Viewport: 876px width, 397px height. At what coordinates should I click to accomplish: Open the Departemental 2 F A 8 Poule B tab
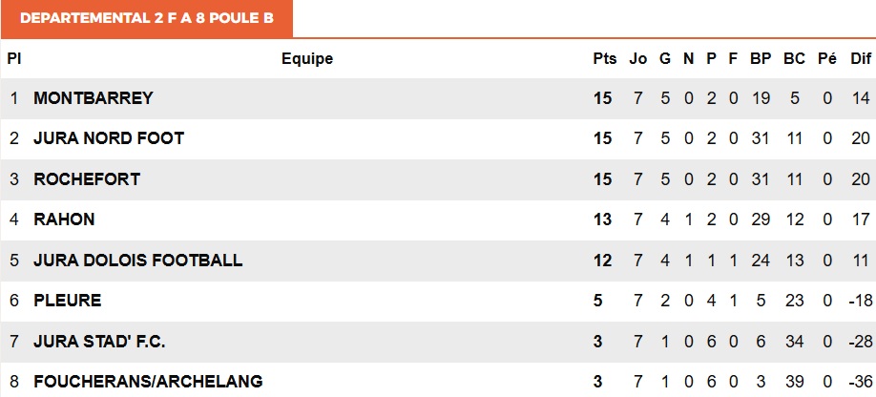tap(146, 18)
